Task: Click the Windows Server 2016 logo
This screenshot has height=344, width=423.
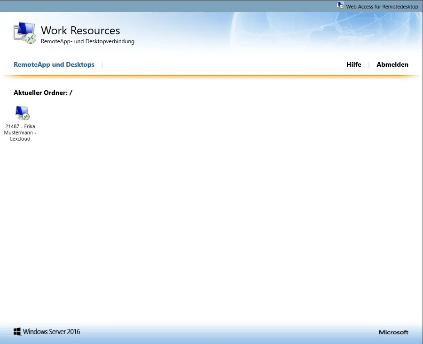Action: 47,332
